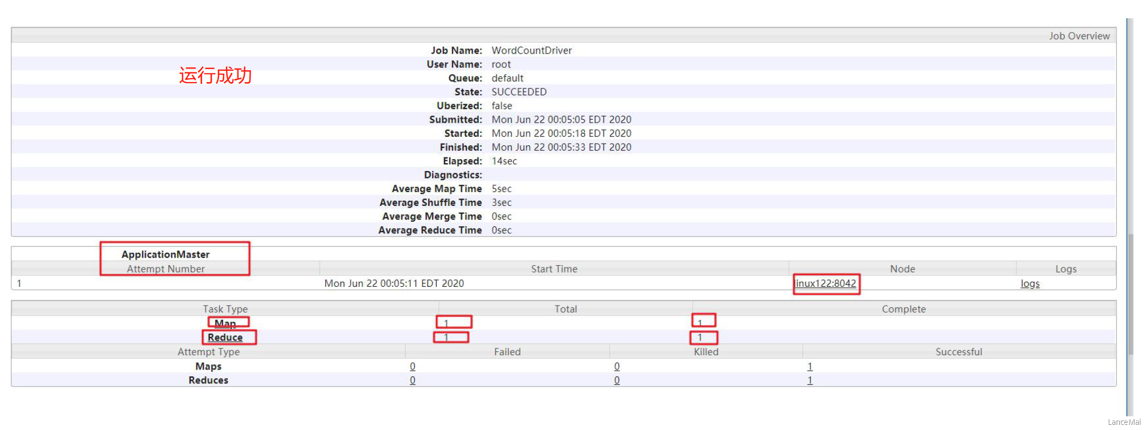Open the ApplicationMaster logs link
This screenshot has height=430, width=1146.
(x=1030, y=283)
